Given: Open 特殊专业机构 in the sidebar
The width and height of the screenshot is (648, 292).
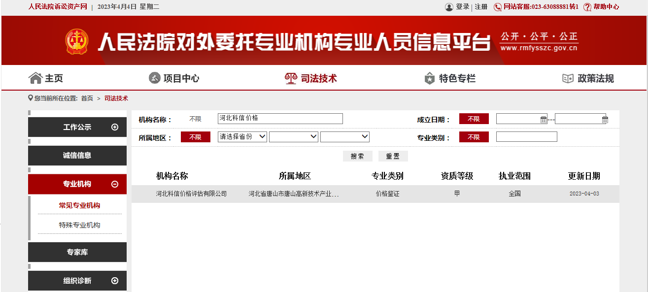Looking at the screenshot, I should tap(79, 225).
